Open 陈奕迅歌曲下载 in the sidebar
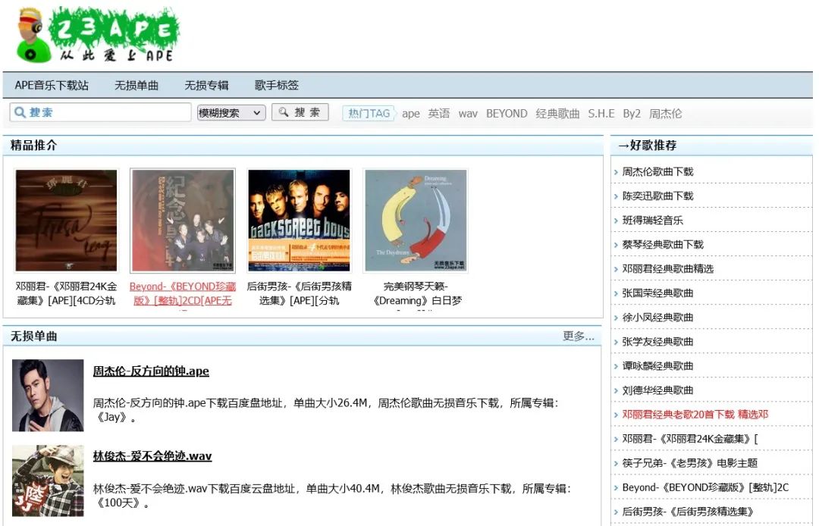This screenshot has width=819, height=526. point(656,195)
